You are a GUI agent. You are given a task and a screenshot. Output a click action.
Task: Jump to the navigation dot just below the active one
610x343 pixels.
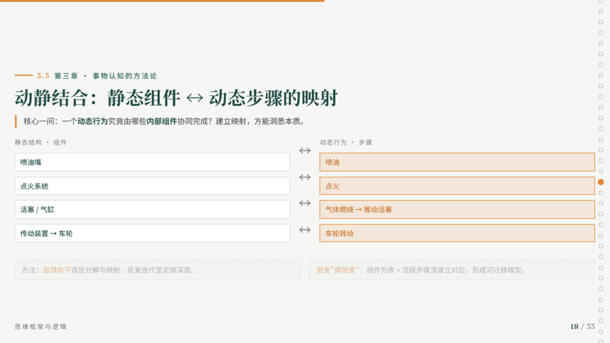pyautogui.click(x=600, y=193)
